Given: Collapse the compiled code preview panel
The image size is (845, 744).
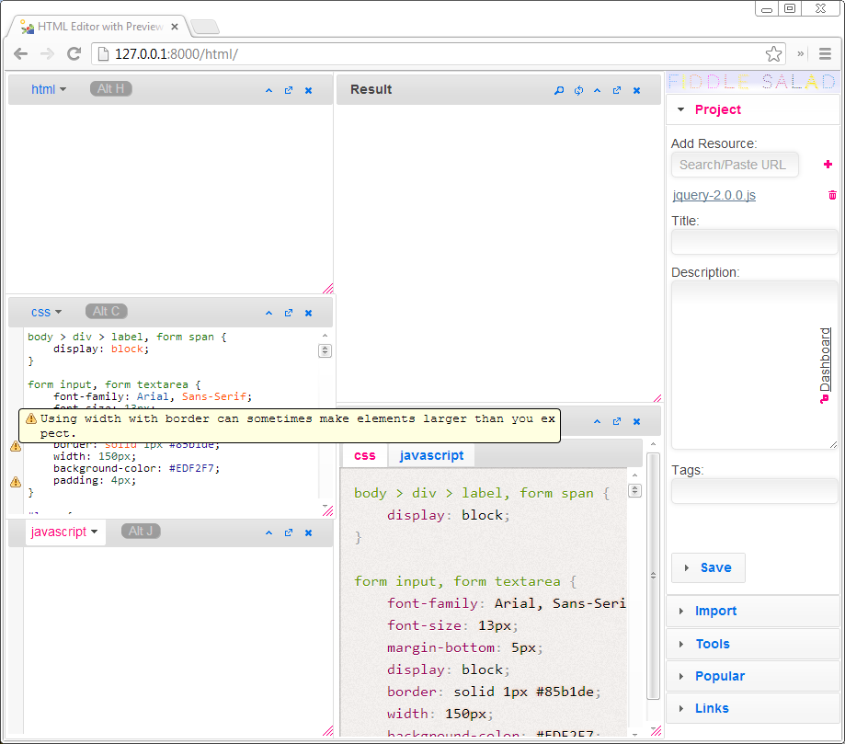Looking at the screenshot, I should (597, 421).
